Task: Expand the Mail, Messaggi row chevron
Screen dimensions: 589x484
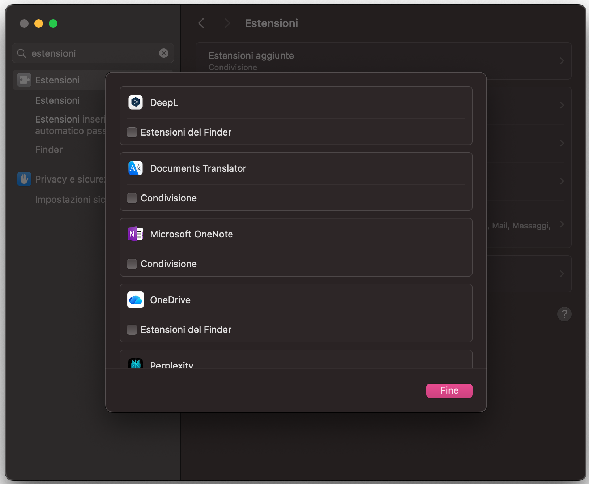Action: [x=562, y=224]
